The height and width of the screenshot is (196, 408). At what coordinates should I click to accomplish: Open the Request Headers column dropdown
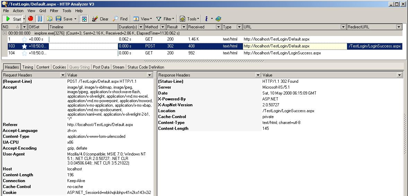(x=63, y=75)
